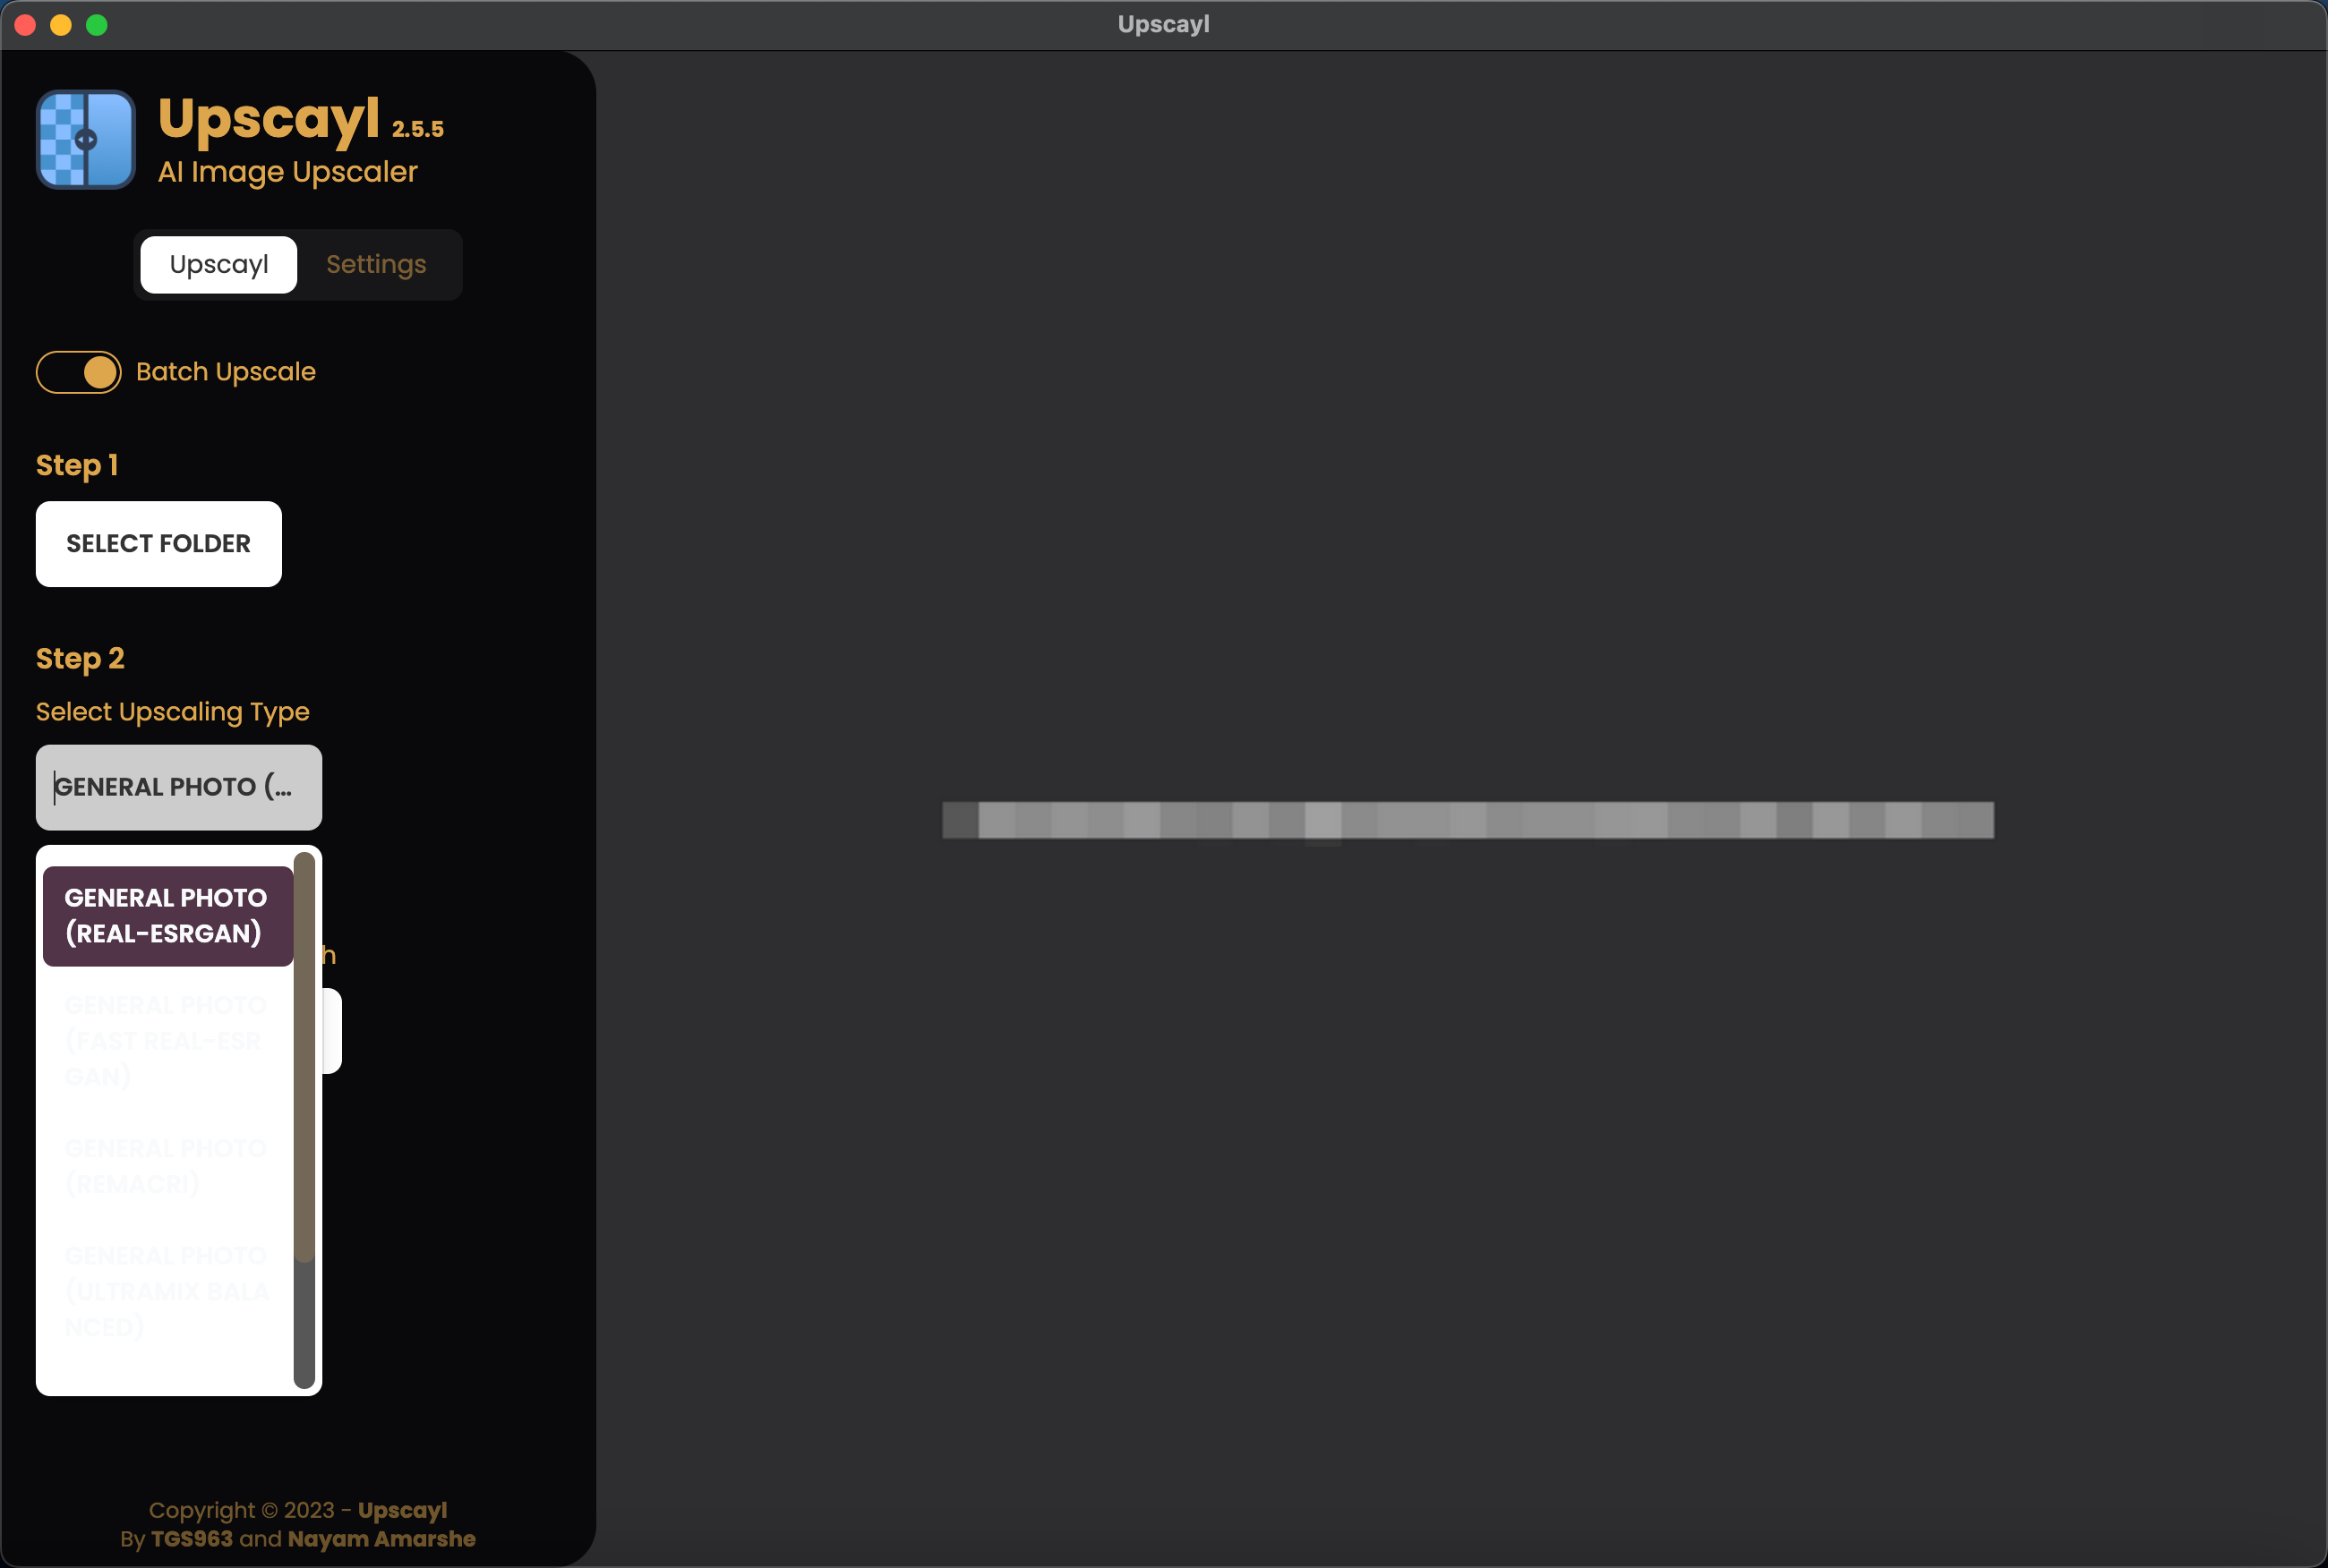Select the Upscayl tab
2328x1568 pixels.
(x=218, y=264)
